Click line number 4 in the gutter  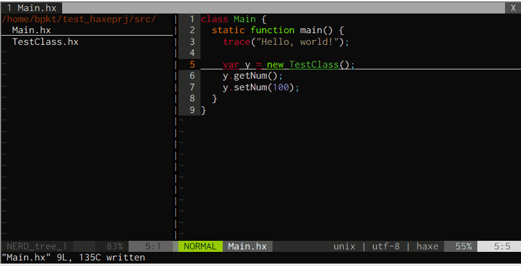192,53
